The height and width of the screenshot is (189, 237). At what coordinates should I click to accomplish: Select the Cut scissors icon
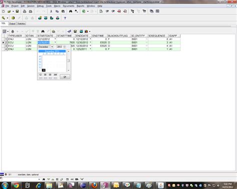tap(51, 11)
